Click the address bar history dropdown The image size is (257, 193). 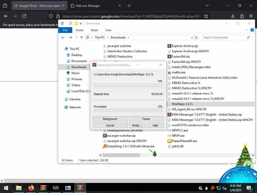click(x=192, y=38)
